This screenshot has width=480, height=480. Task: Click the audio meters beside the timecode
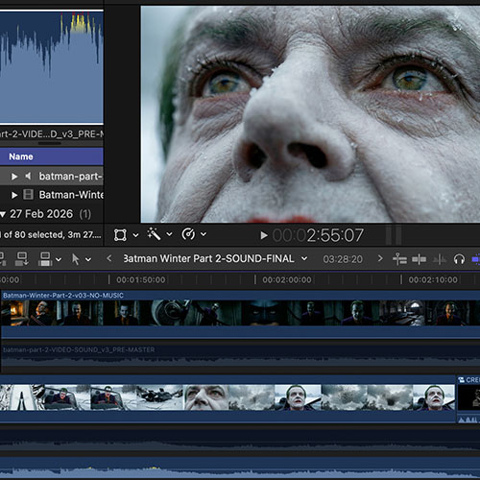click(x=394, y=235)
